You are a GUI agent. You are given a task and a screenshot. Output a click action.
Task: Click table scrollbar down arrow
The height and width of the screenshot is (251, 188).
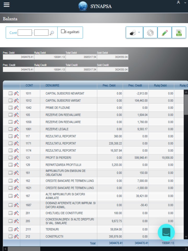pos(186,237)
